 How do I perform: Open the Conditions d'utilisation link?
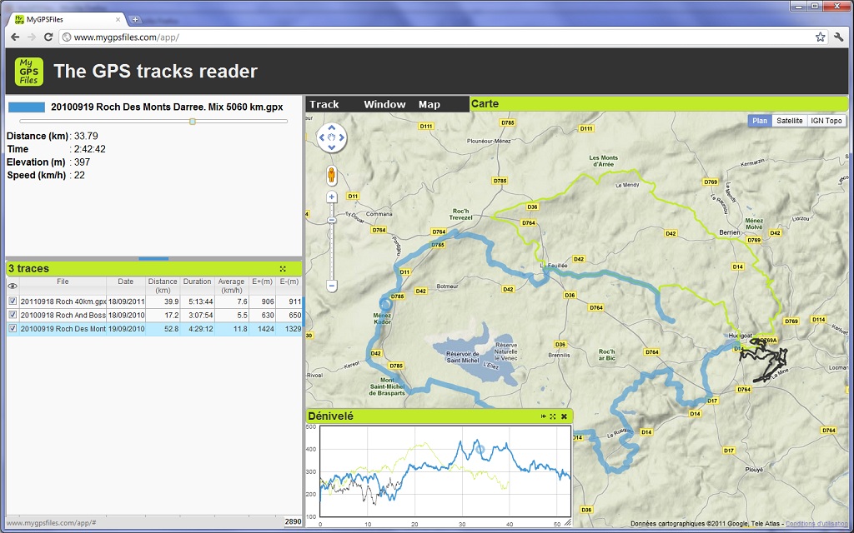click(816, 524)
